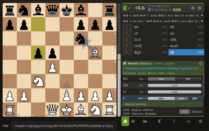Click the white pawn on e2
This screenshot has width=209, height=131.
[x=67, y=96]
